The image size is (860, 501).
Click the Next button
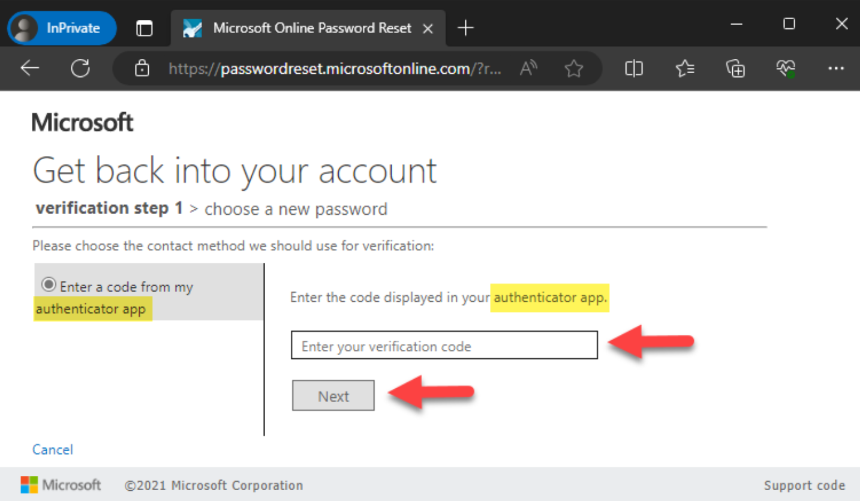pyautogui.click(x=333, y=395)
